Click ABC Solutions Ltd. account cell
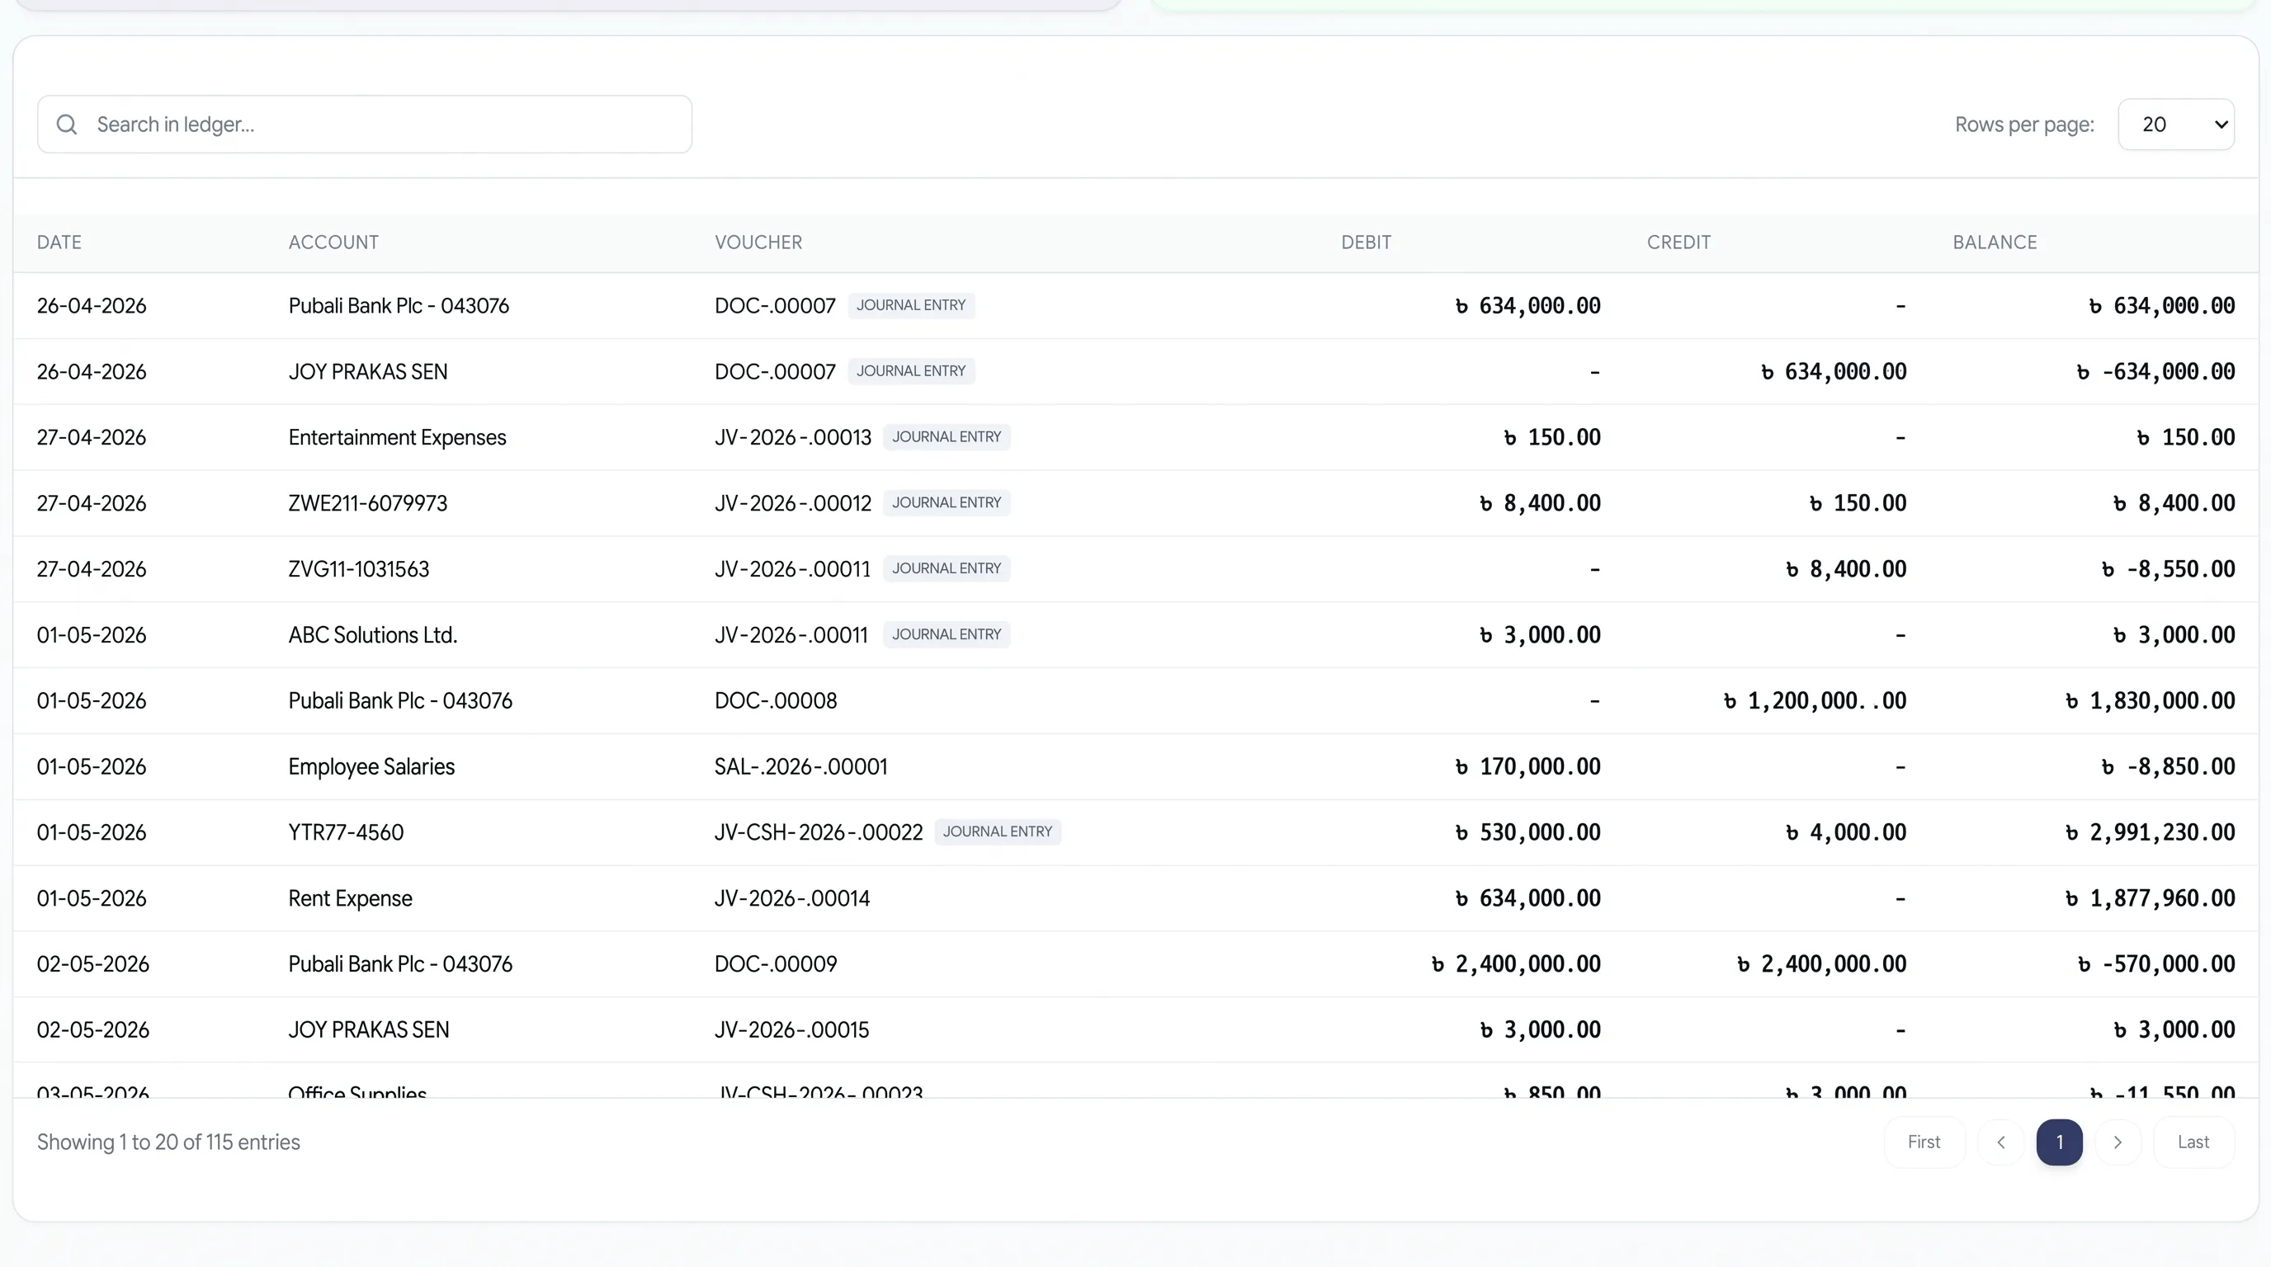The width and height of the screenshot is (2271, 1267). pos(373,635)
